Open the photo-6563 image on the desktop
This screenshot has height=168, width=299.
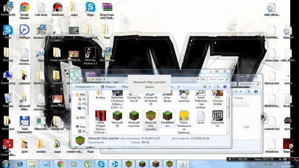[57, 100]
